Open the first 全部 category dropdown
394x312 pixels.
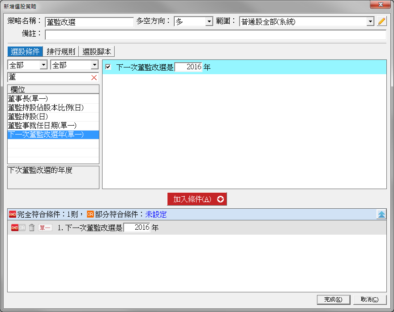[43, 65]
